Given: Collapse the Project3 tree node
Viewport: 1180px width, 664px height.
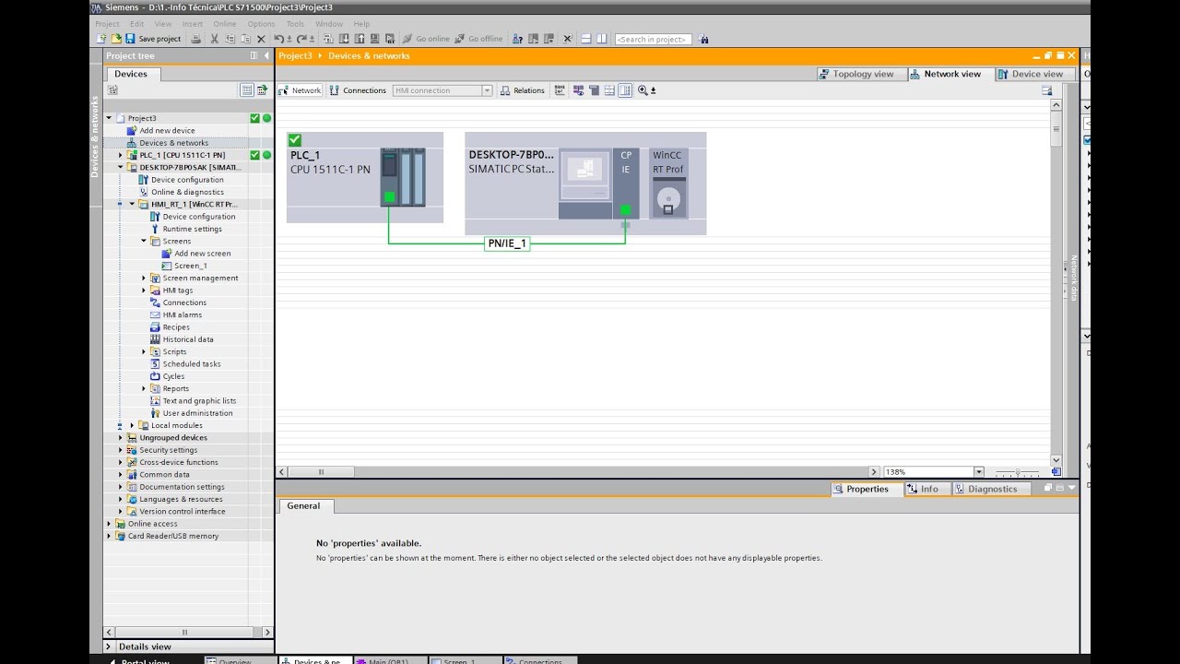Looking at the screenshot, I should (x=109, y=118).
